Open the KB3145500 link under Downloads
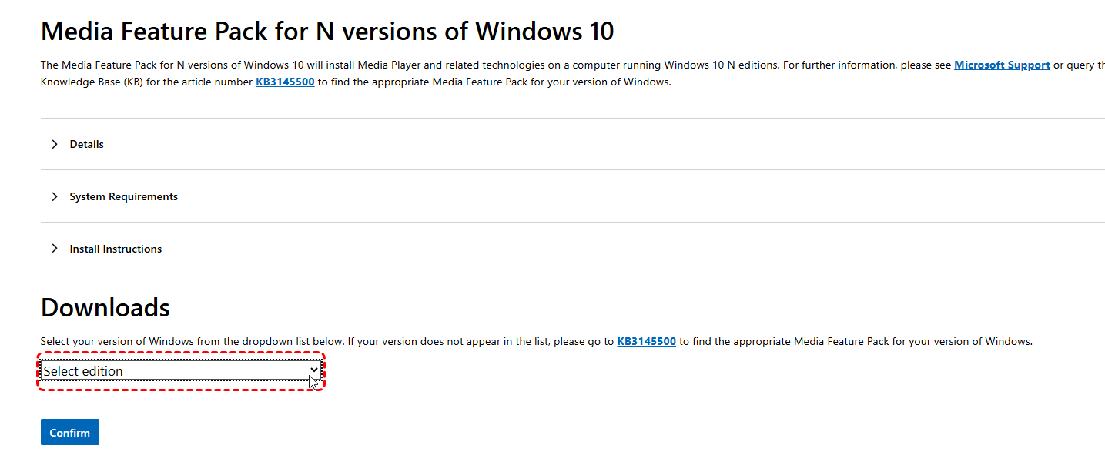The height and width of the screenshot is (452, 1105). pos(646,341)
